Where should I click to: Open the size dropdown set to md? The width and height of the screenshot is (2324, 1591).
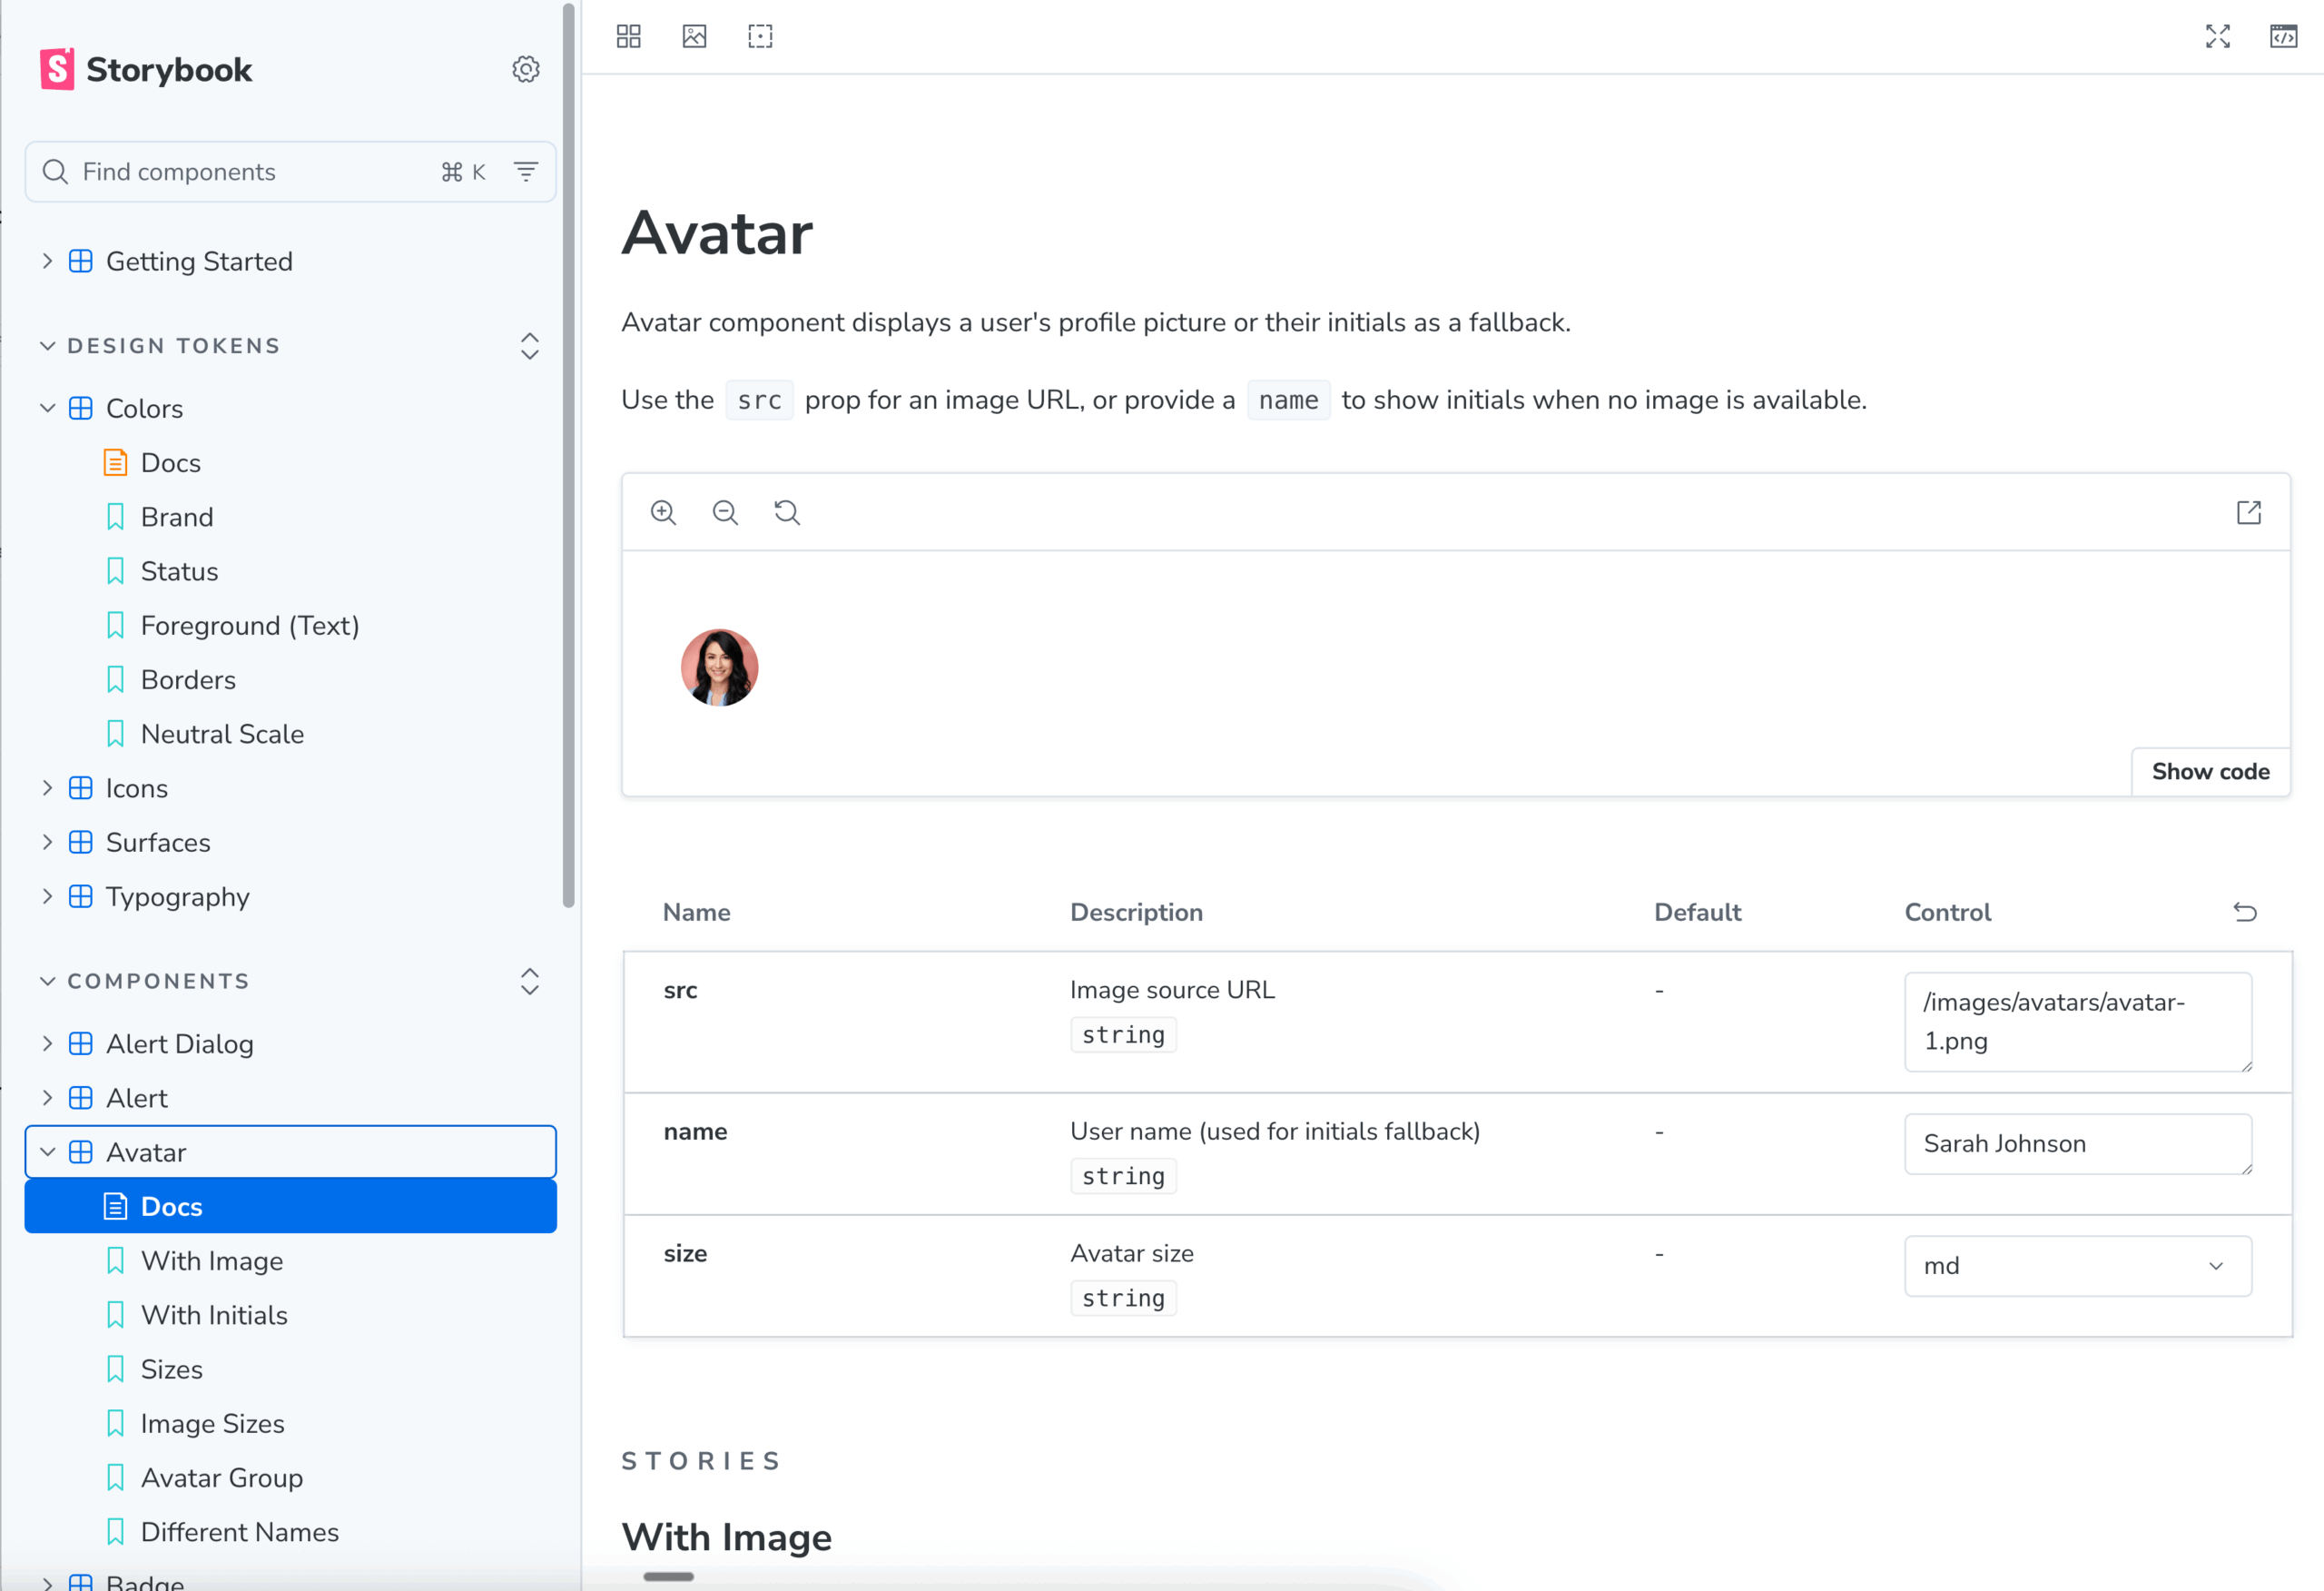coord(2077,1266)
